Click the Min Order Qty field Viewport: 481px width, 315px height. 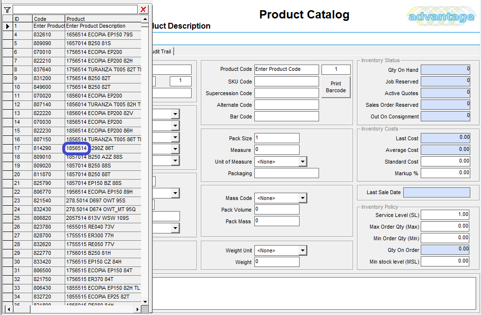(445, 238)
